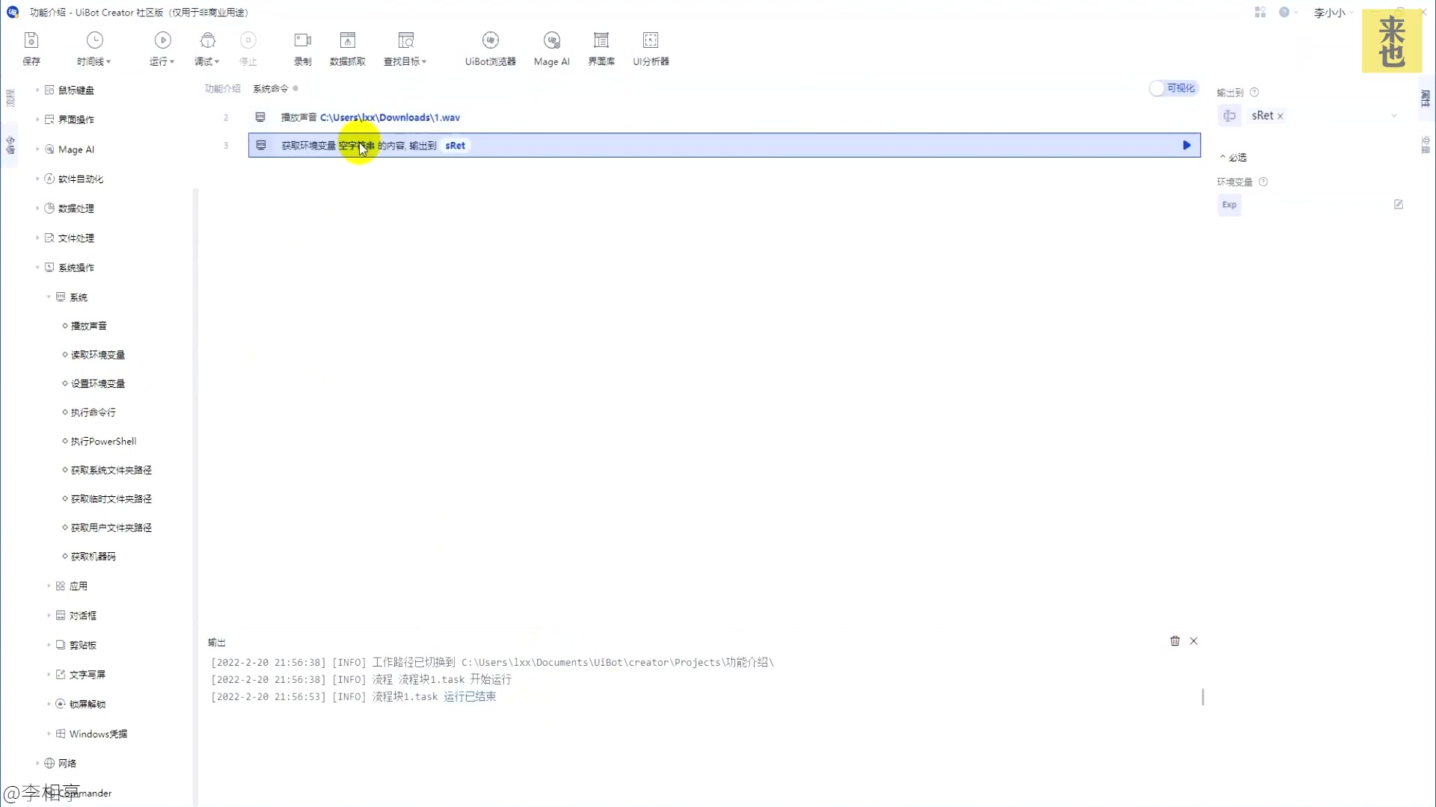Switch to the 系统命令 tab
Image resolution: width=1436 pixels, height=807 pixels.
[271, 89]
